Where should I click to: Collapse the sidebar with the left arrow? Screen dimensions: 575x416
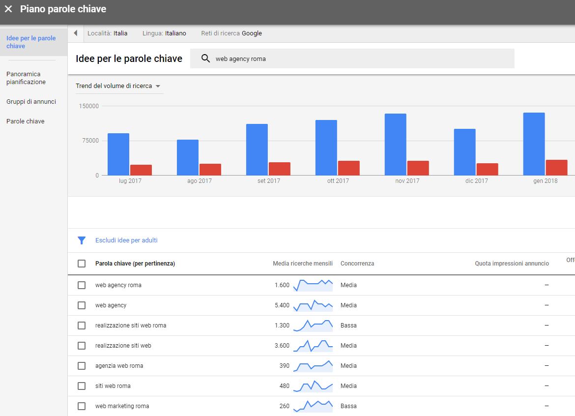[x=76, y=33]
